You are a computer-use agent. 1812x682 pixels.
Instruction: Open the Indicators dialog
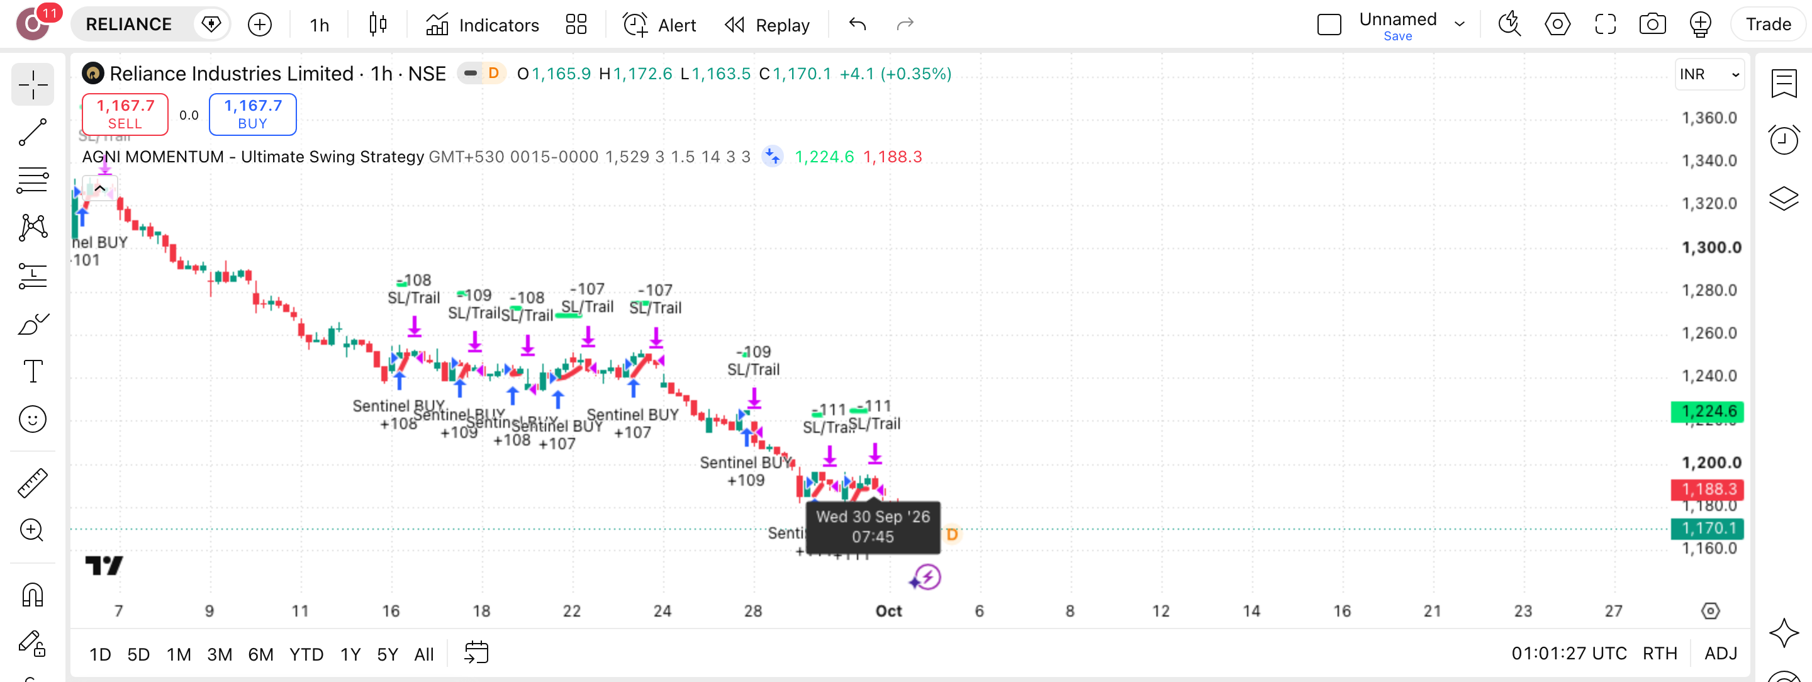483,25
